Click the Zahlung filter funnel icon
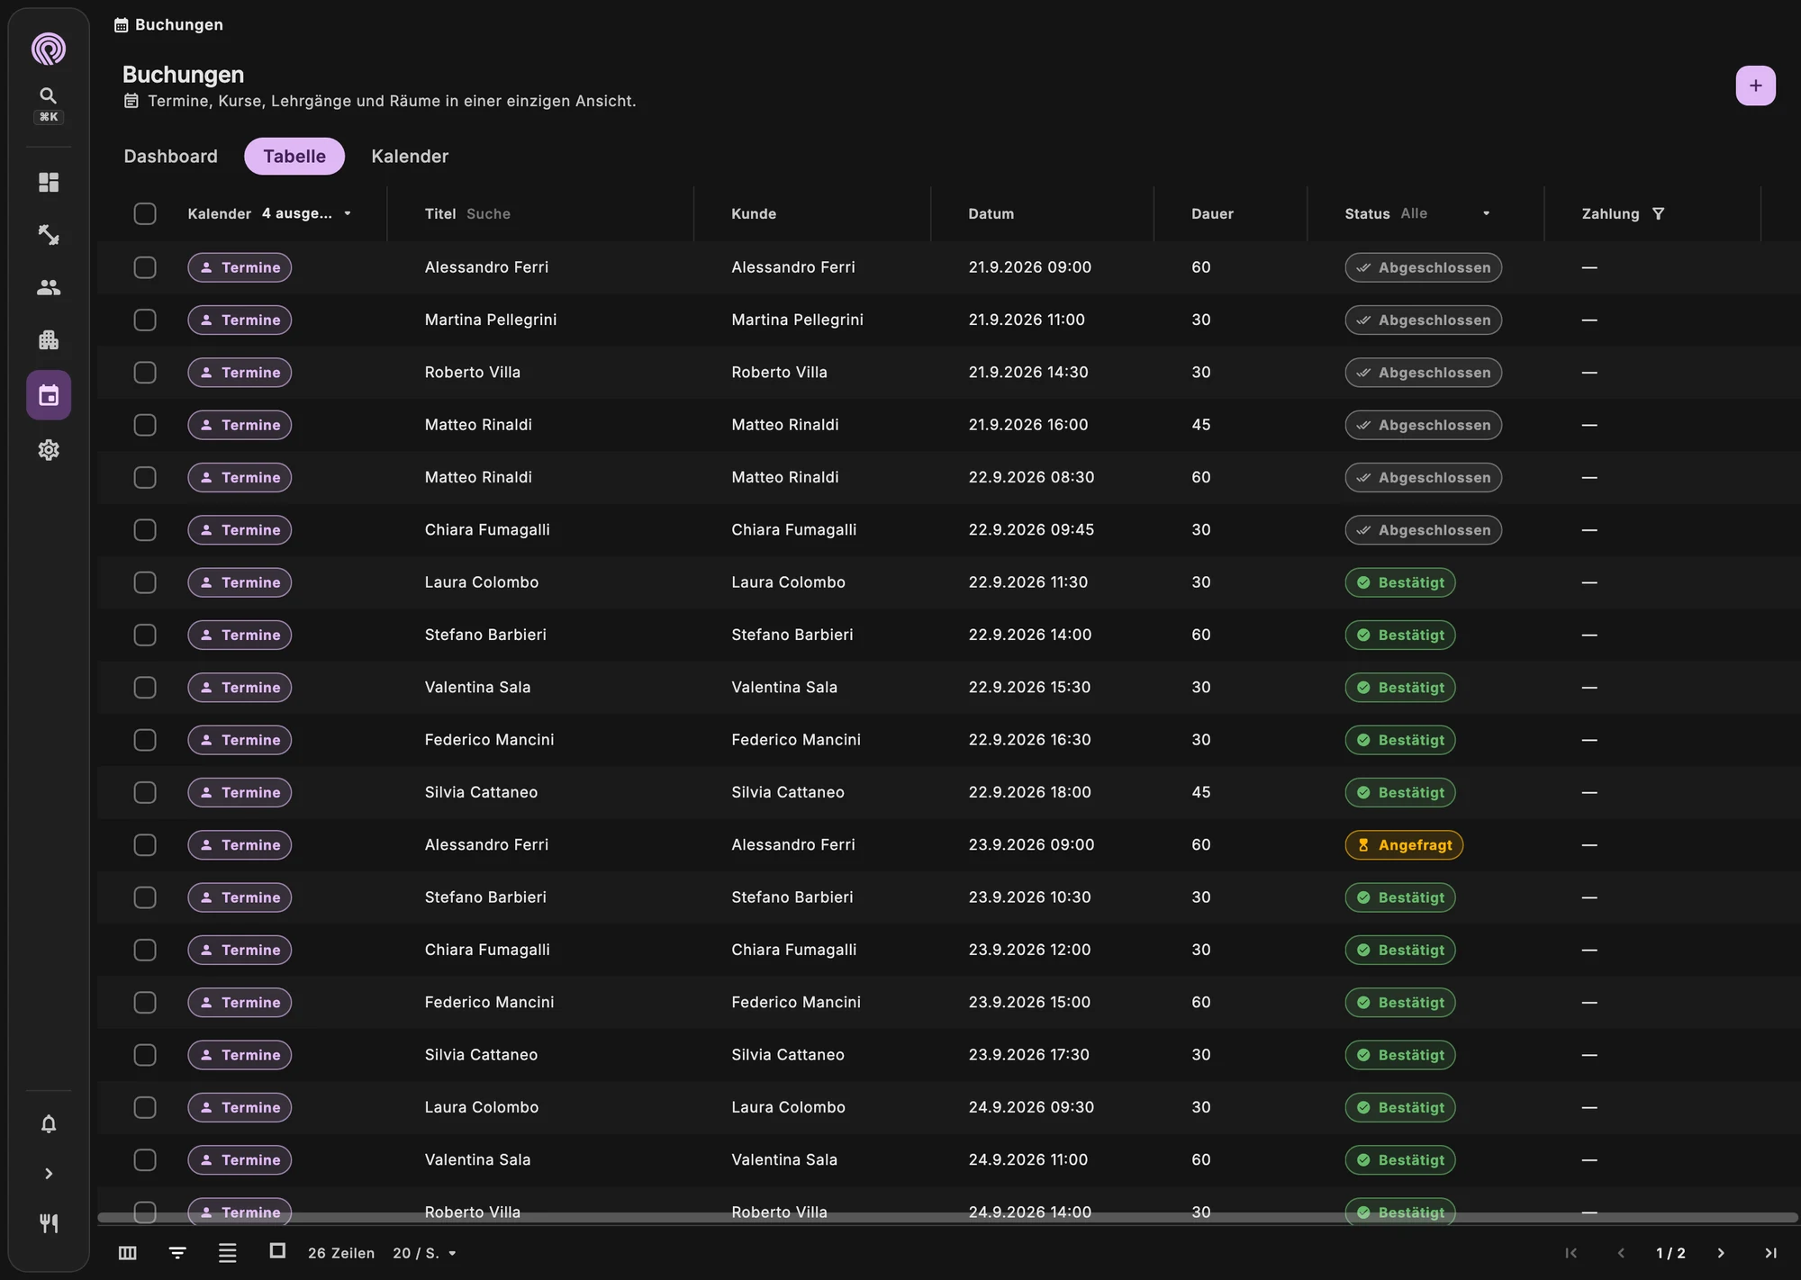The height and width of the screenshot is (1280, 1801). [1658, 213]
